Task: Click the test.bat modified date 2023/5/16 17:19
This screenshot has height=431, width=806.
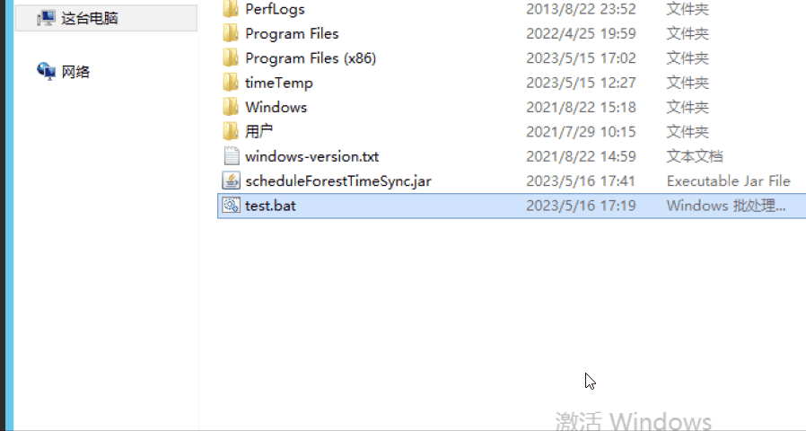Action: [581, 206]
